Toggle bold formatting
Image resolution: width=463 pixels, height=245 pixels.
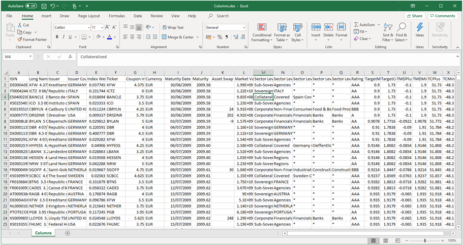pos(57,37)
